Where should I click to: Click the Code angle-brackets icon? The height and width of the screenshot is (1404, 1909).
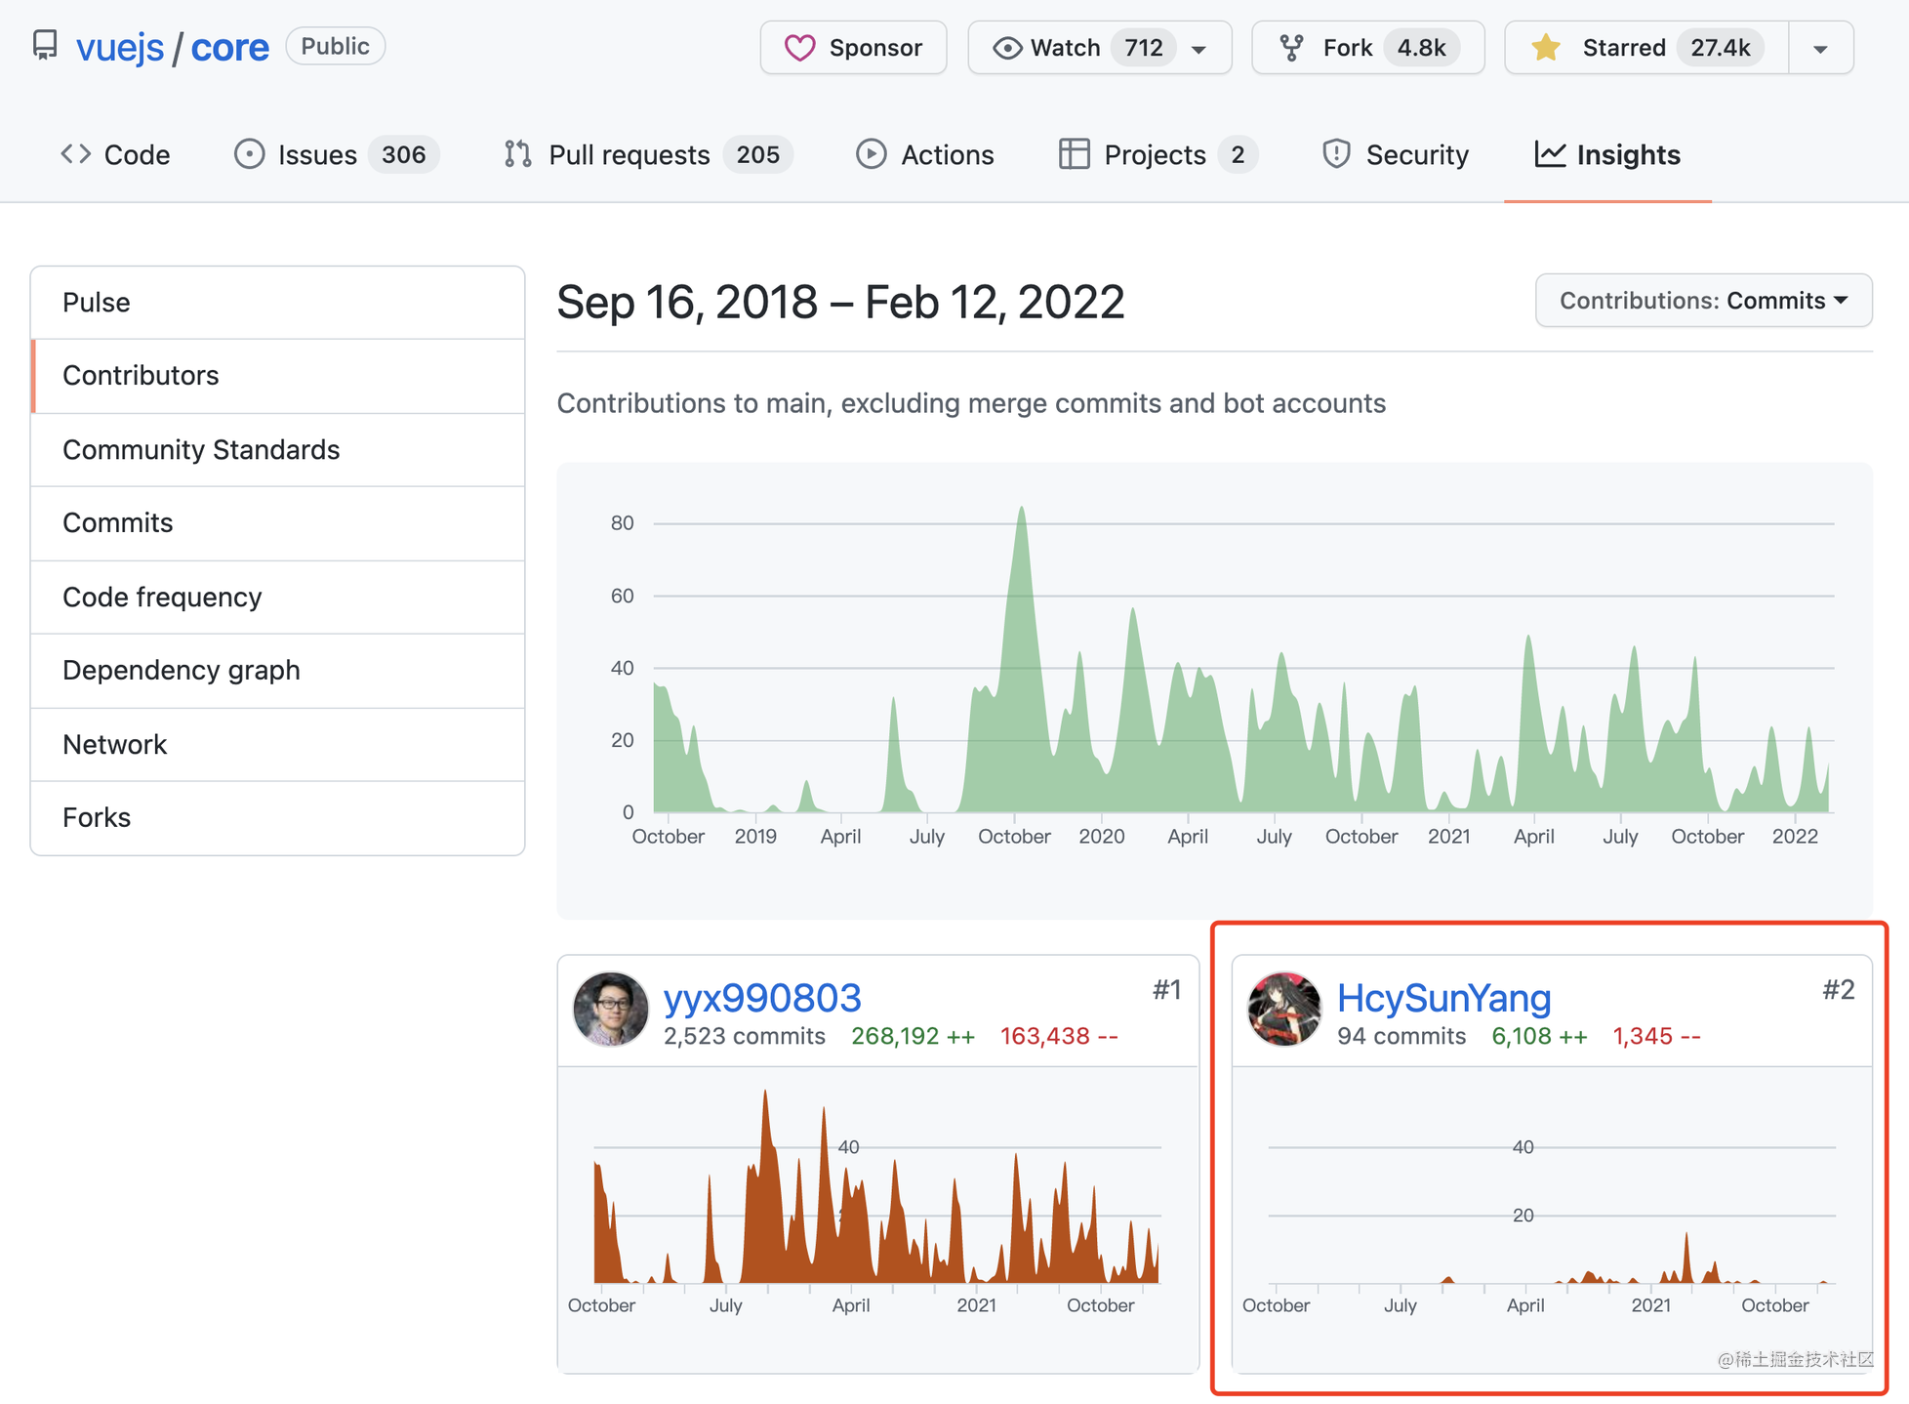[x=76, y=153]
